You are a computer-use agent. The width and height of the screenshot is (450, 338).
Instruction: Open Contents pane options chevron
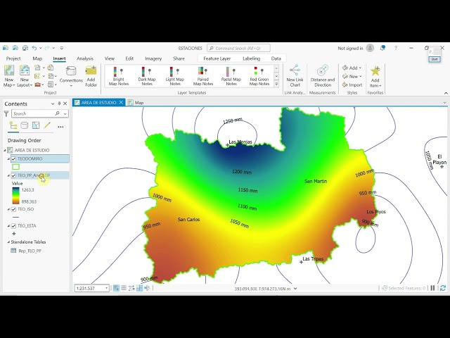[53, 104]
